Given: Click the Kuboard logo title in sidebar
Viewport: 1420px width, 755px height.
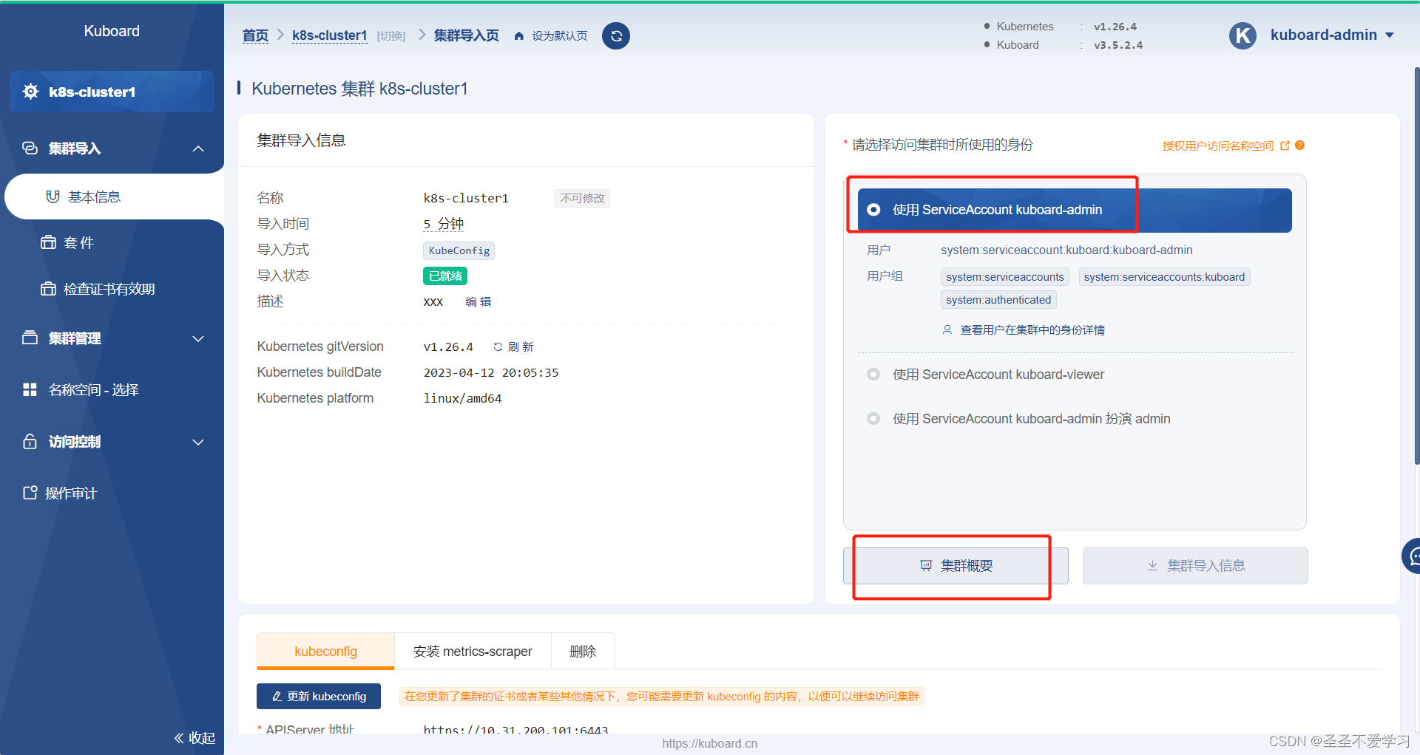Looking at the screenshot, I should [112, 31].
